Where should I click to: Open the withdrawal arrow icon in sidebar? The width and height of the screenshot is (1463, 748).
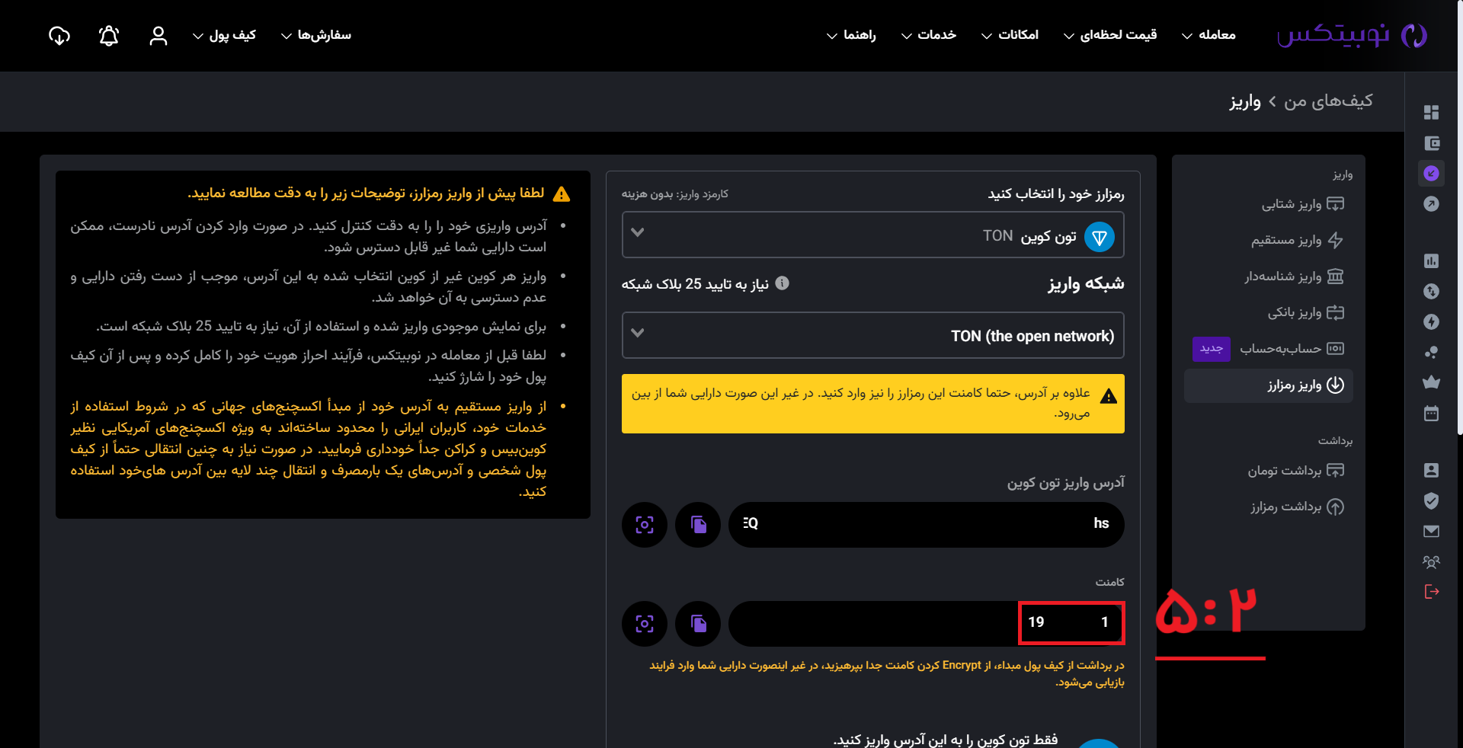(x=1431, y=204)
